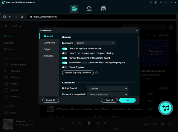
Task: Click the Preferences dialog vertical scrollbar
Action: 138,46
